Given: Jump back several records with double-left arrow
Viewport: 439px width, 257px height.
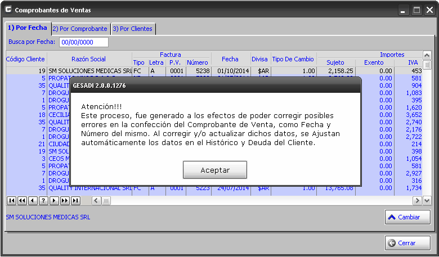Looking at the screenshot, I should pos(22,201).
